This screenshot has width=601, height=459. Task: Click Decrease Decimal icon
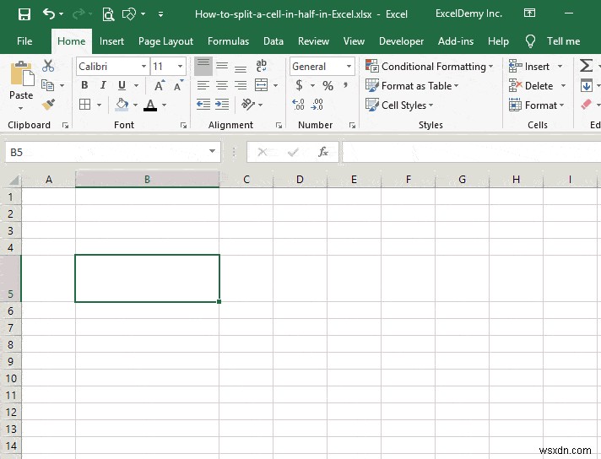tap(317, 105)
